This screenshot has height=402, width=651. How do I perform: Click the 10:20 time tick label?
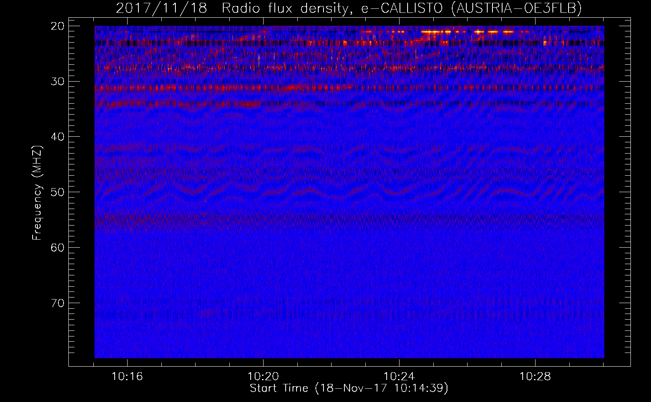pos(263,377)
